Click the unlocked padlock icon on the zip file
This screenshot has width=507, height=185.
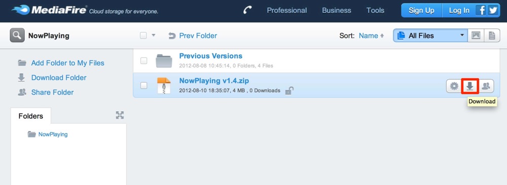tap(289, 91)
